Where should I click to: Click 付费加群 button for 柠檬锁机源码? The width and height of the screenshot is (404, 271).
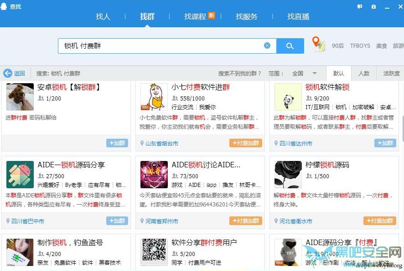click(380, 221)
